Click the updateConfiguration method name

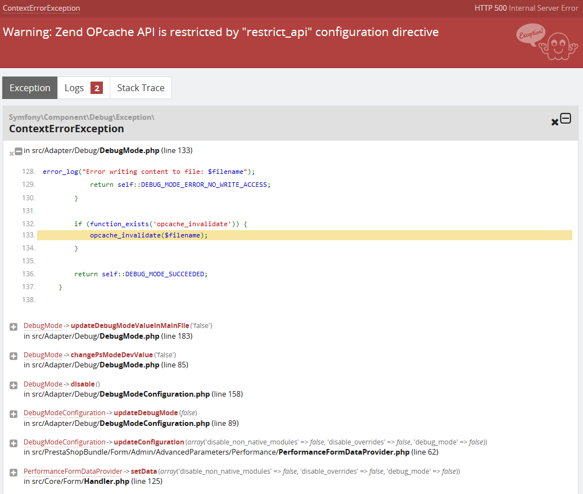tap(149, 442)
